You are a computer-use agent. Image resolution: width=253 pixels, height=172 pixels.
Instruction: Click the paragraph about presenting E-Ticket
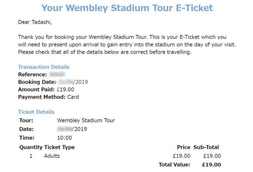pyautogui.click(x=127, y=44)
